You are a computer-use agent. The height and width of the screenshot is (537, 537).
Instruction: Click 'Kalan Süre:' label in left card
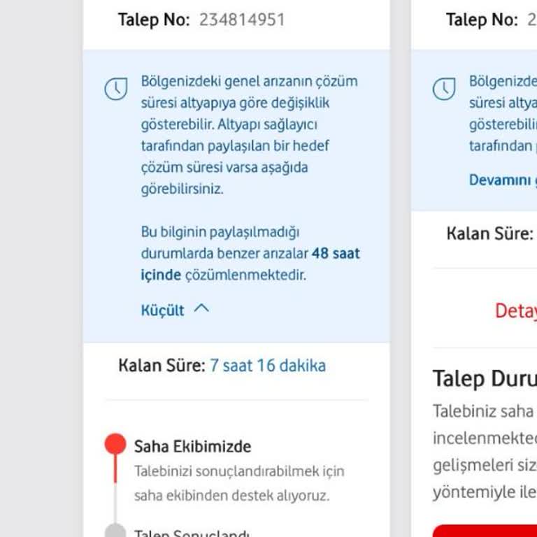(x=162, y=366)
